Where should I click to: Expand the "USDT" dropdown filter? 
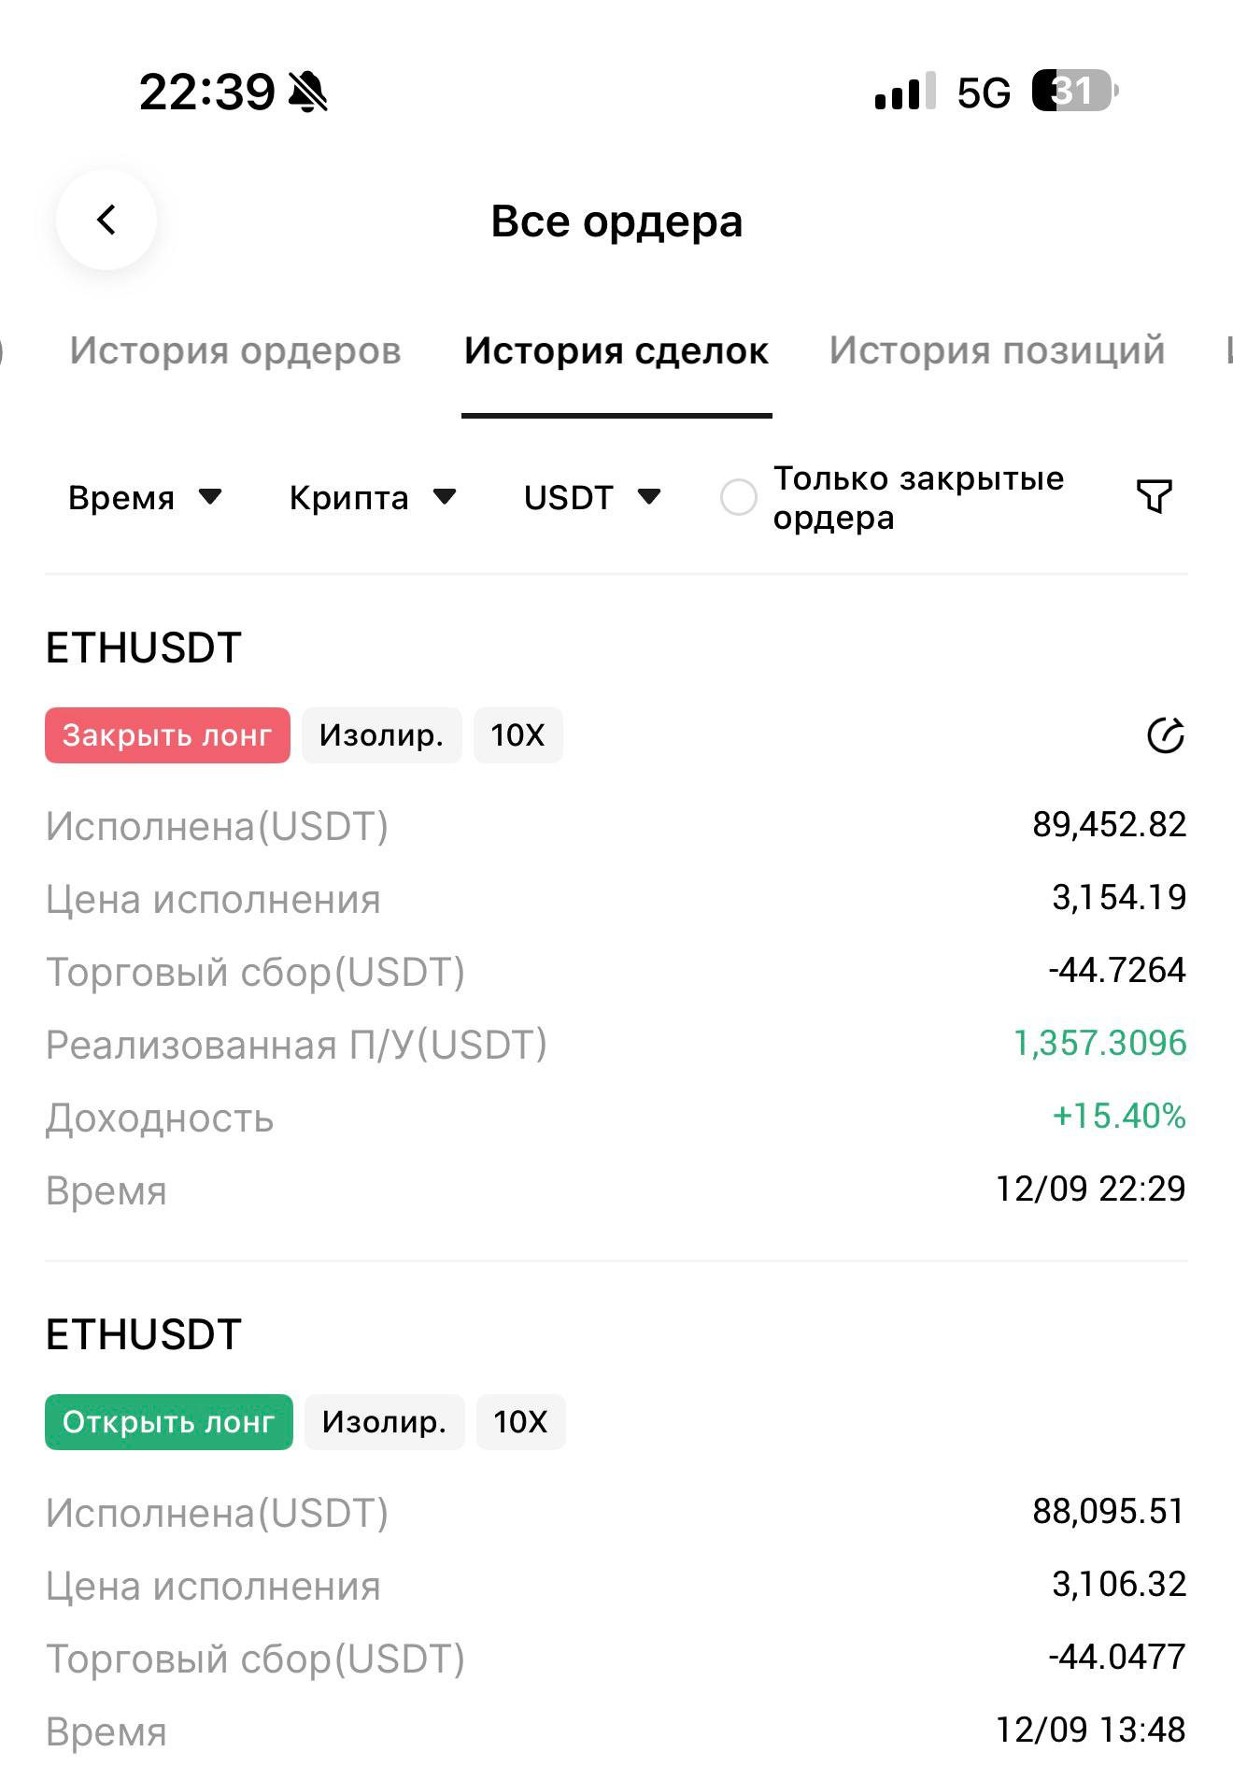click(592, 497)
